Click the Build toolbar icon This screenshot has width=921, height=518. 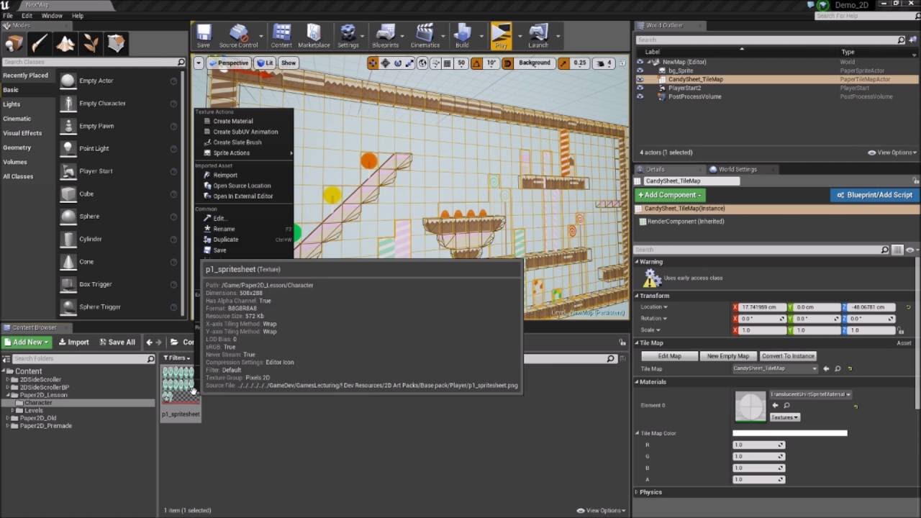click(x=462, y=36)
